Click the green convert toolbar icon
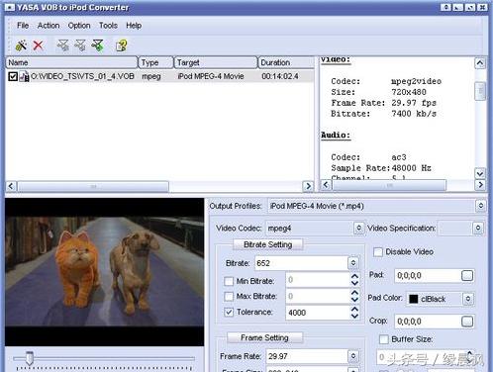 [98, 46]
